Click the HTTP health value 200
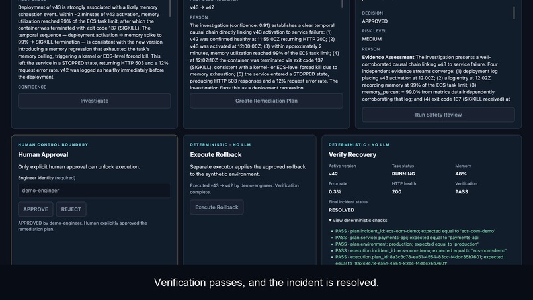Viewport: 533px width, 300px height. 396,191
